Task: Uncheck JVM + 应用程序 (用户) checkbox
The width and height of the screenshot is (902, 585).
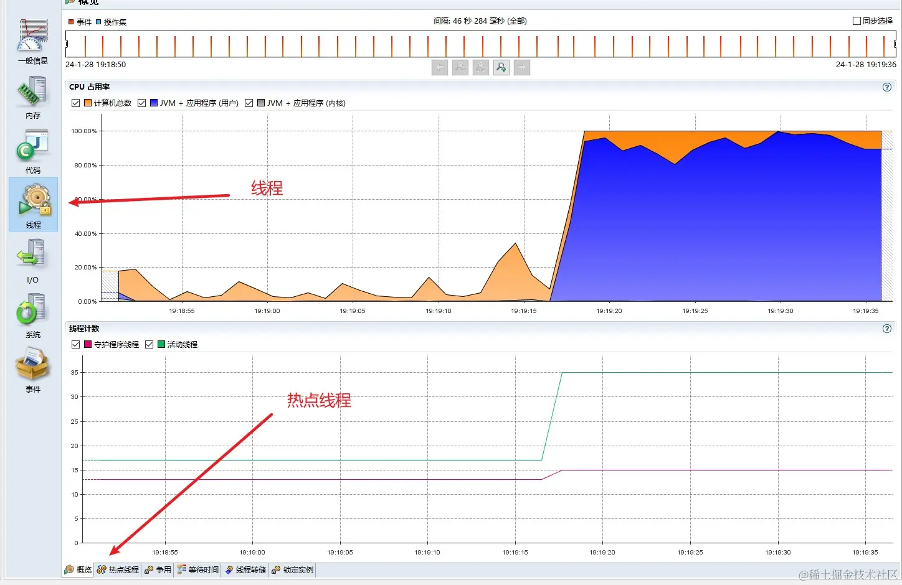Action: [x=141, y=103]
